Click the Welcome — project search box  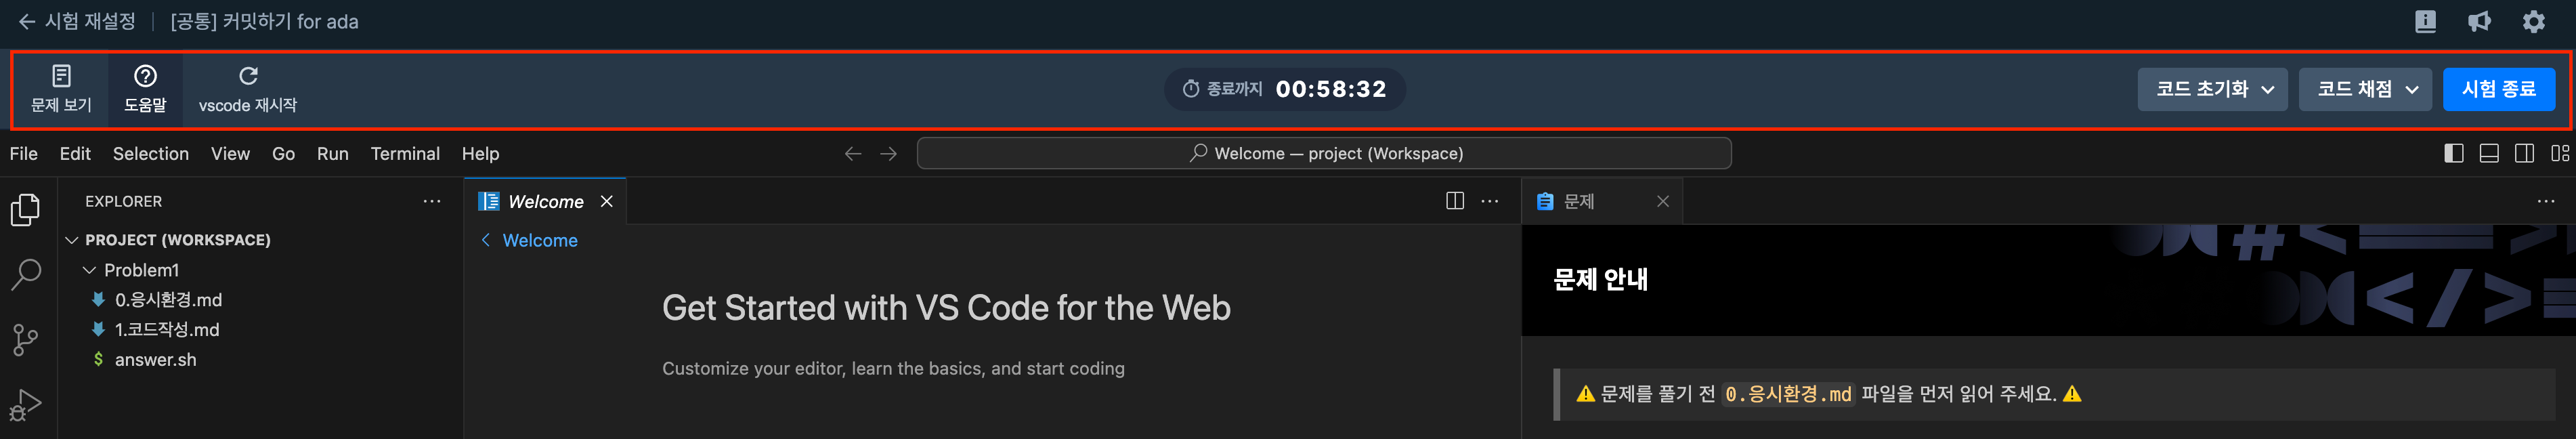tap(1324, 153)
